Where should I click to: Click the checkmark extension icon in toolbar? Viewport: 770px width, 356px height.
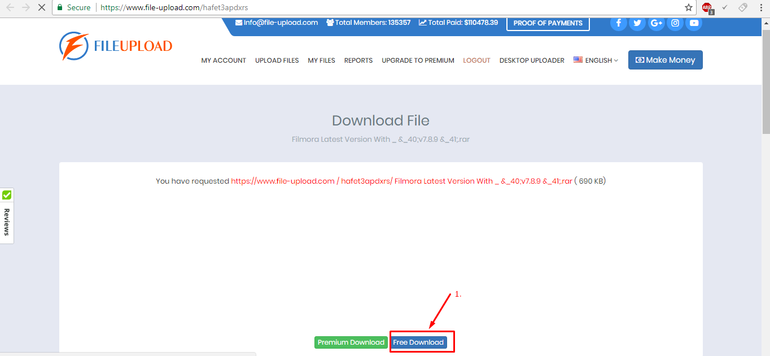pos(725,7)
